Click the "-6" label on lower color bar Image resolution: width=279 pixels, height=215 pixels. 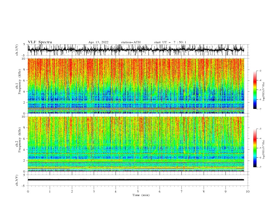[260, 157]
